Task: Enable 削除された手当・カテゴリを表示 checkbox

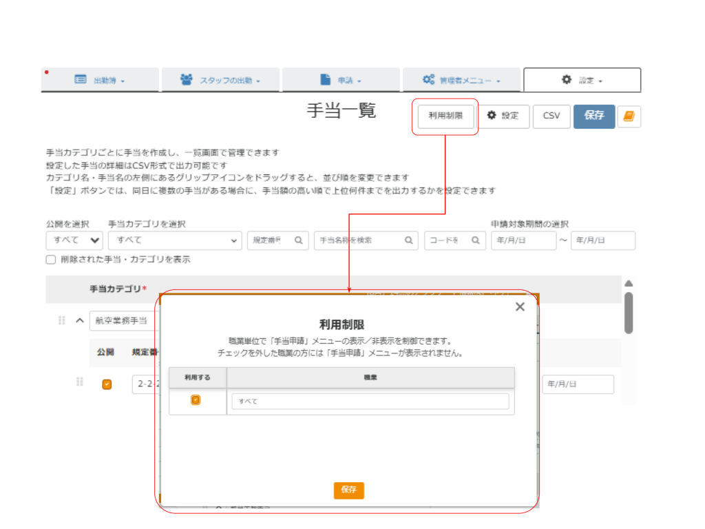Action: [51, 260]
